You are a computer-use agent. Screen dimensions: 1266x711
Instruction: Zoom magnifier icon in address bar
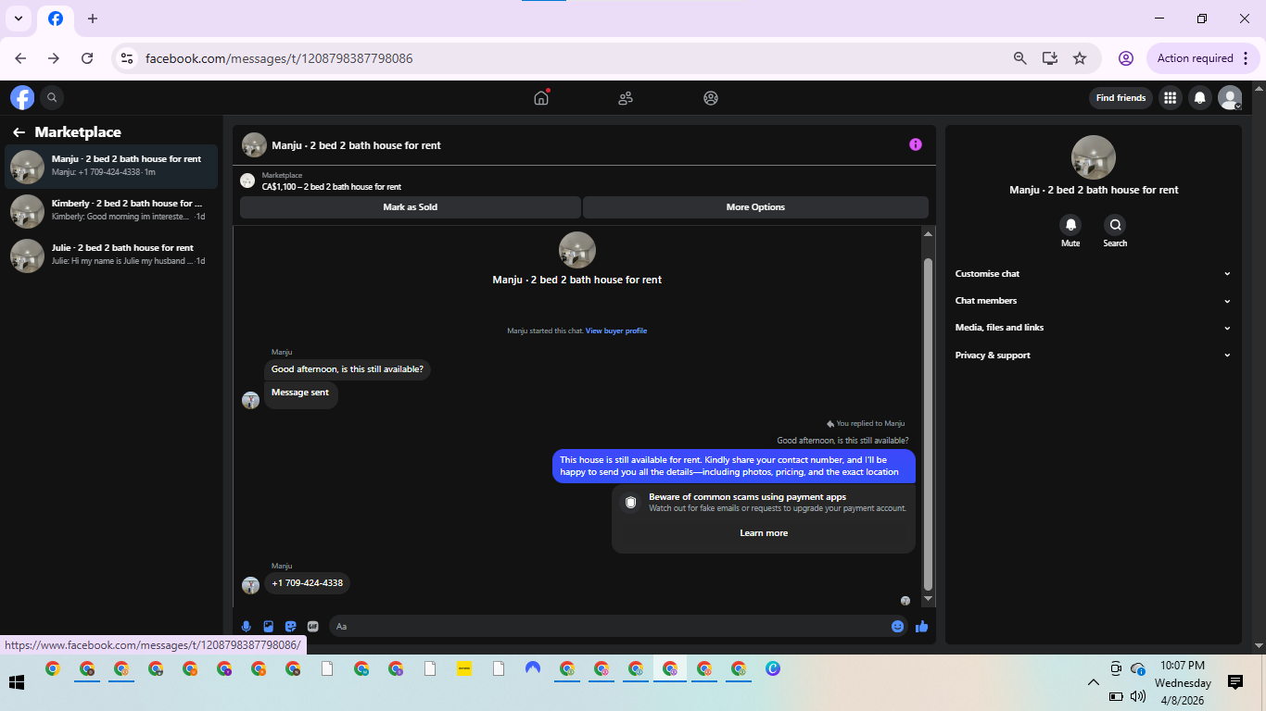(x=1020, y=58)
